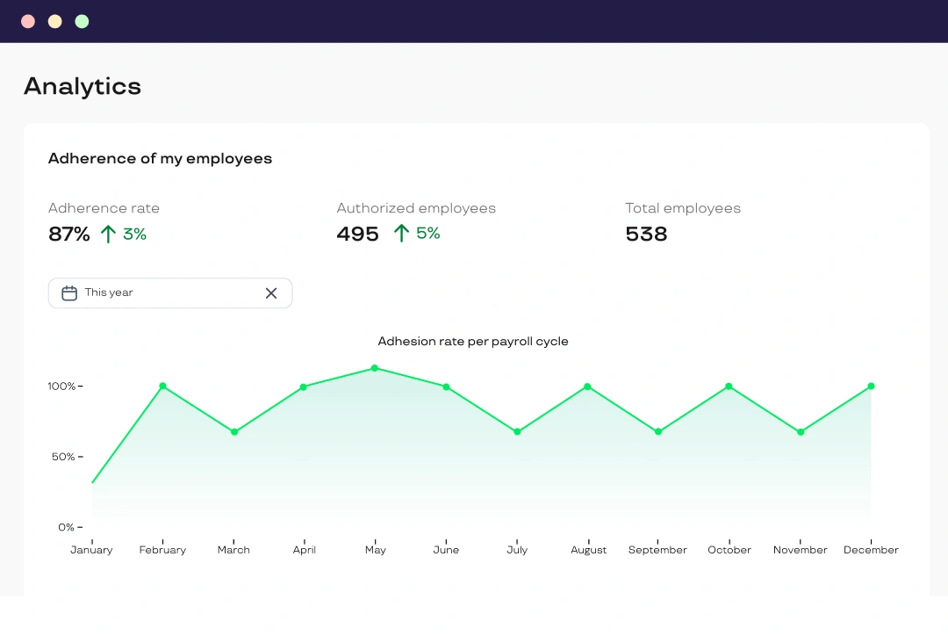Click the Adhesion rate per payroll cycle title
The width and height of the screenshot is (948, 636).
click(473, 342)
